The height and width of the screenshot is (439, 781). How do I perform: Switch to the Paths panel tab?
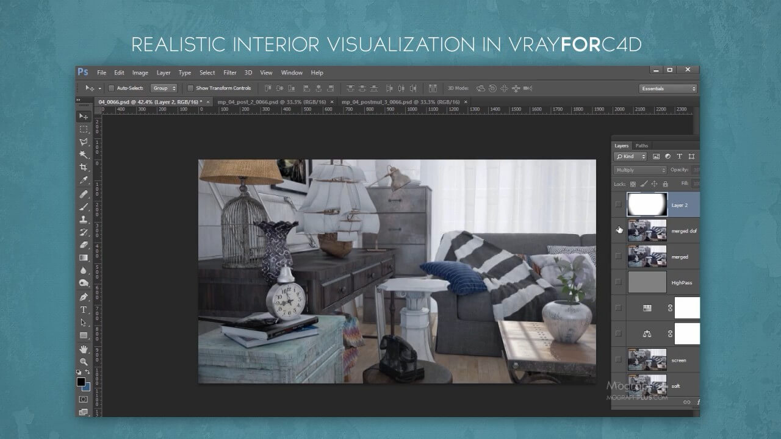coord(642,146)
